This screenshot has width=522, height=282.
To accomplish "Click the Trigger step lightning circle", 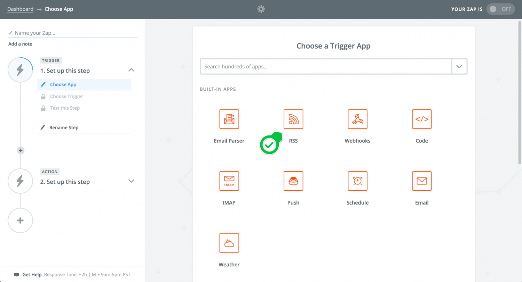I will 20,70.
